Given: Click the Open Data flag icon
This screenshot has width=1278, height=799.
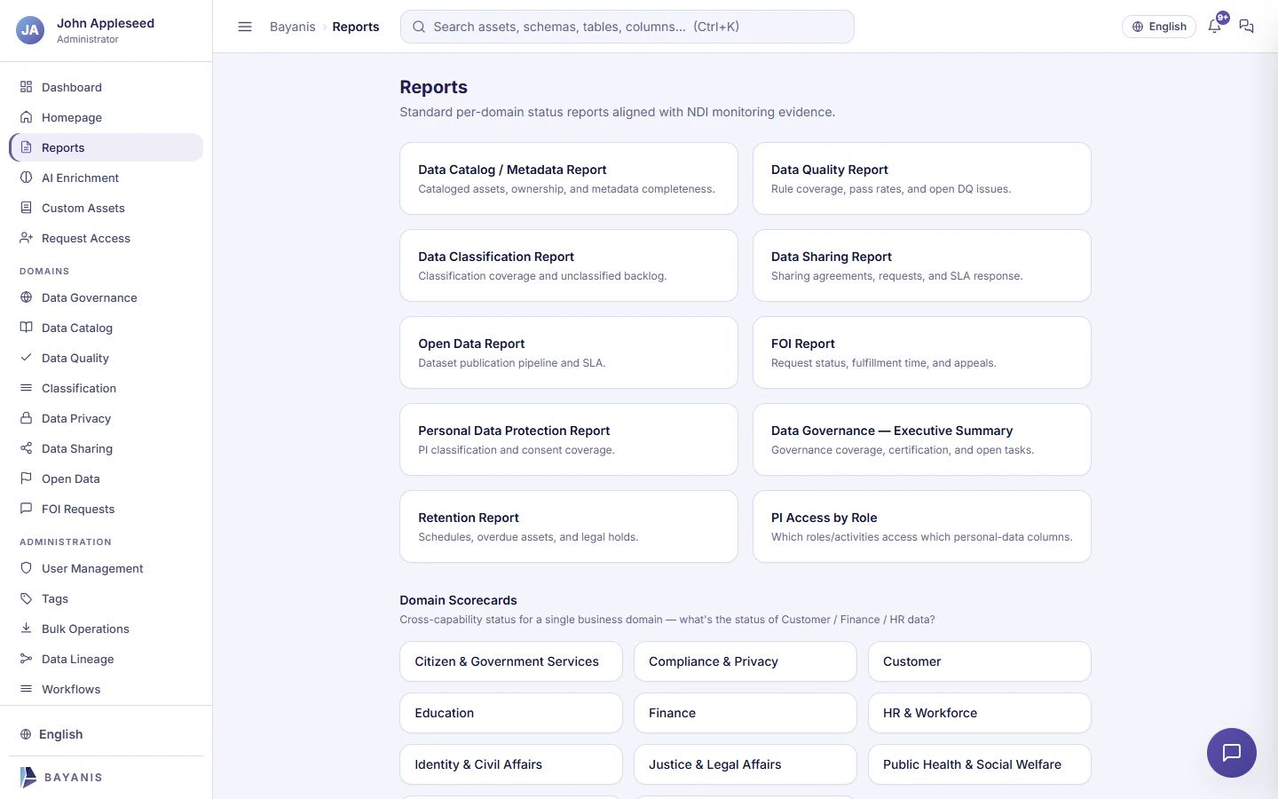Looking at the screenshot, I should 26,479.
